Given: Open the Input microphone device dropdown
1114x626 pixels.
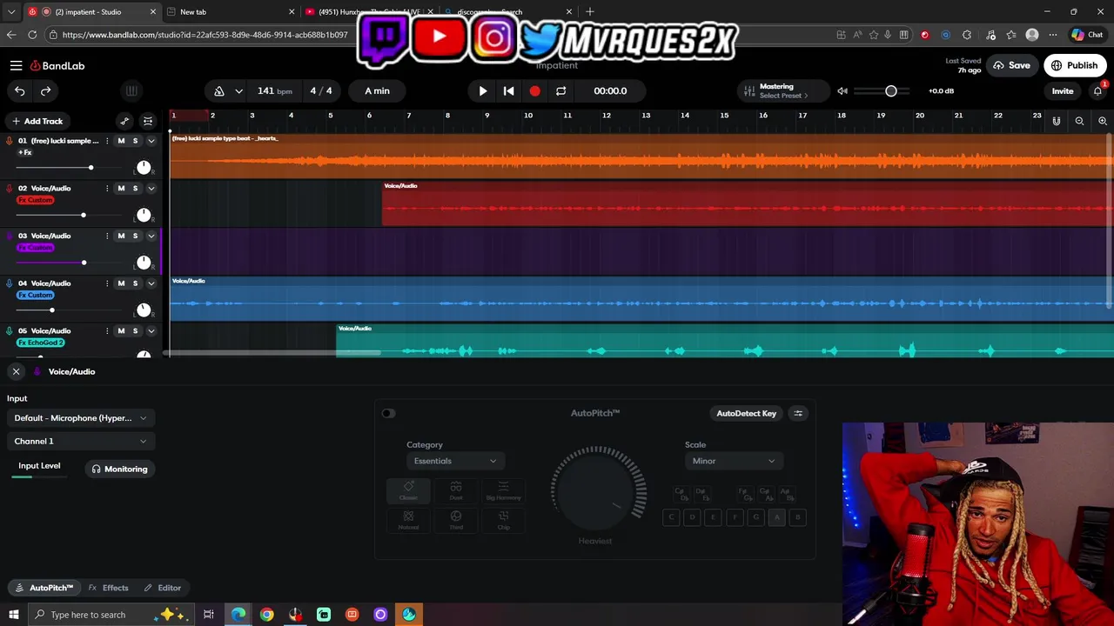Looking at the screenshot, I should point(80,418).
